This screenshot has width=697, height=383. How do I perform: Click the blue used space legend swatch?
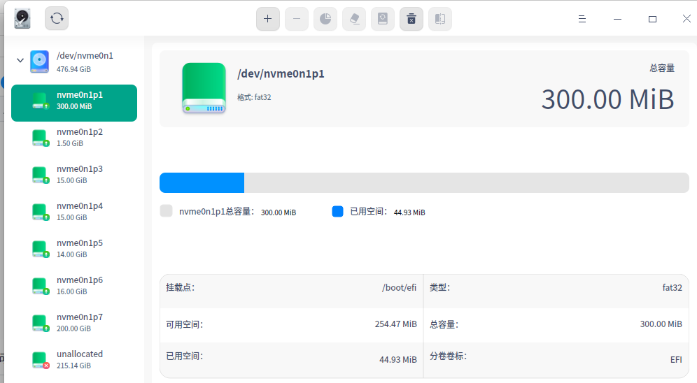(x=338, y=211)
